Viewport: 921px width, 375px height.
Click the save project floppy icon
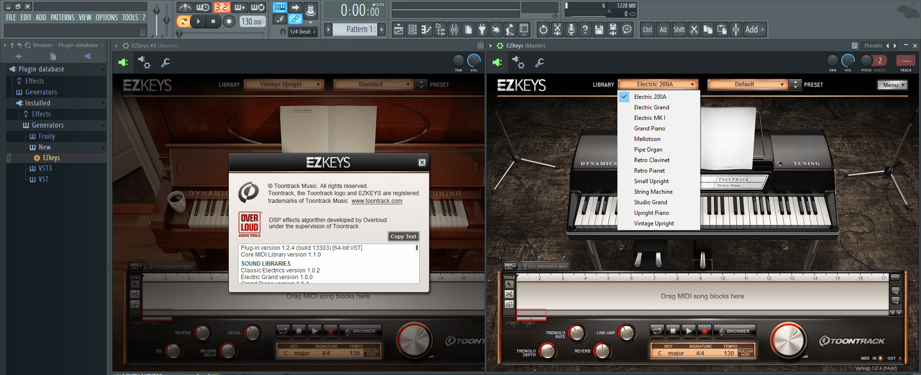599,30
